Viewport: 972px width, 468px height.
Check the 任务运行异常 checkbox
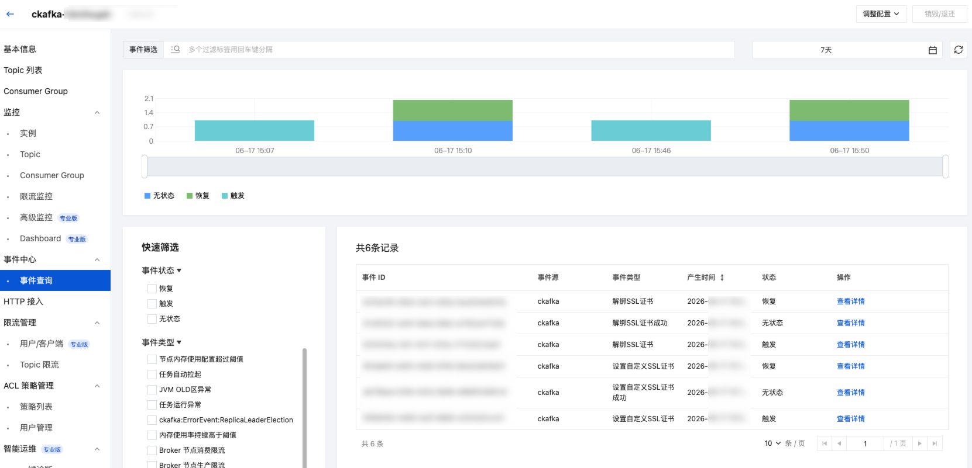coord(152,405)
